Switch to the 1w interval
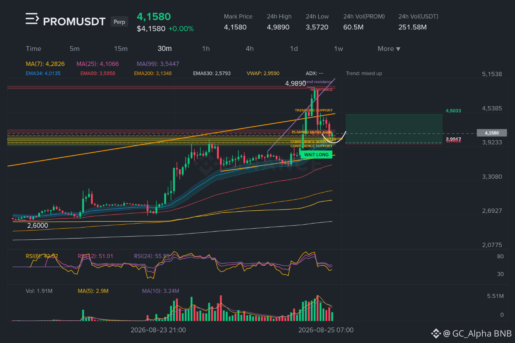This screenshot has width=515, height=343. (x=338, y=49)
